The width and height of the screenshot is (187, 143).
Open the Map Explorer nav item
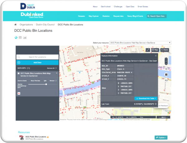93,16
